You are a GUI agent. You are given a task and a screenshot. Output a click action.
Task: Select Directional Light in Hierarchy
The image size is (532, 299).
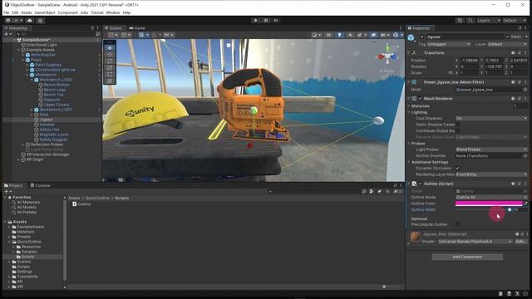point(42,45)
